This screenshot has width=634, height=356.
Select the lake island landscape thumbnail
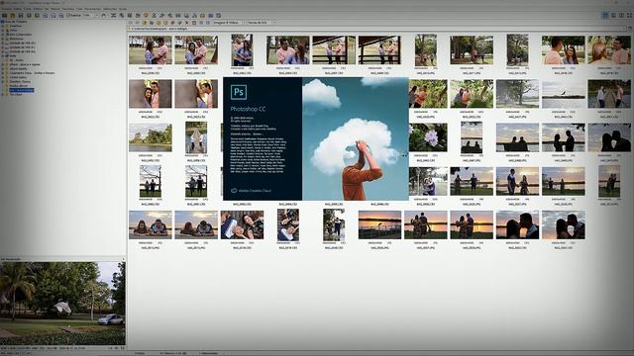151,137
